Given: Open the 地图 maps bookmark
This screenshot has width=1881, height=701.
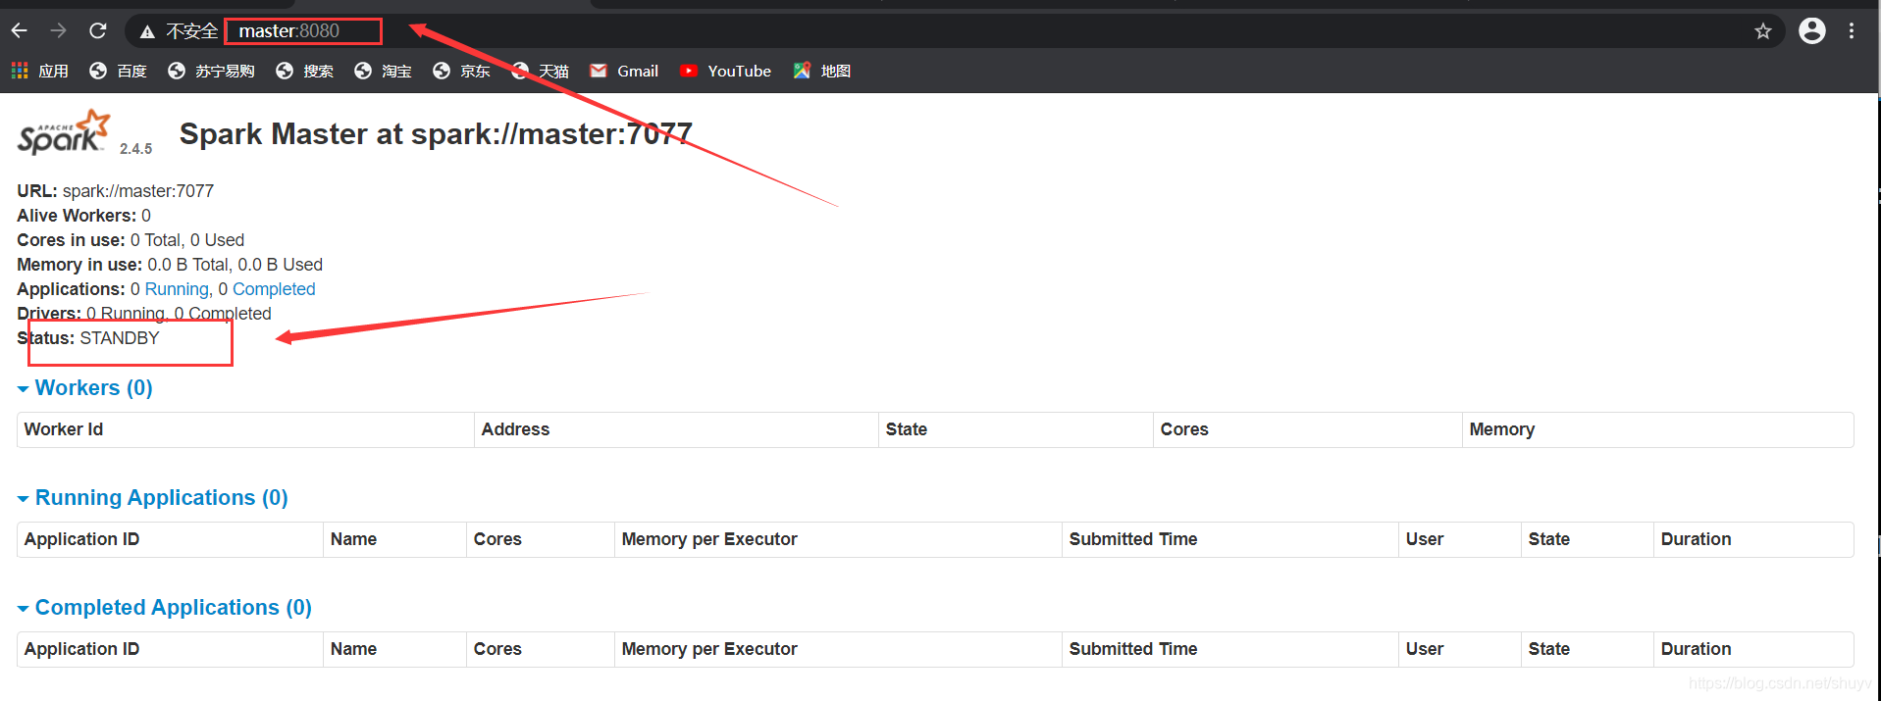Looking at the screenshot, I should [x=822, y=71].
